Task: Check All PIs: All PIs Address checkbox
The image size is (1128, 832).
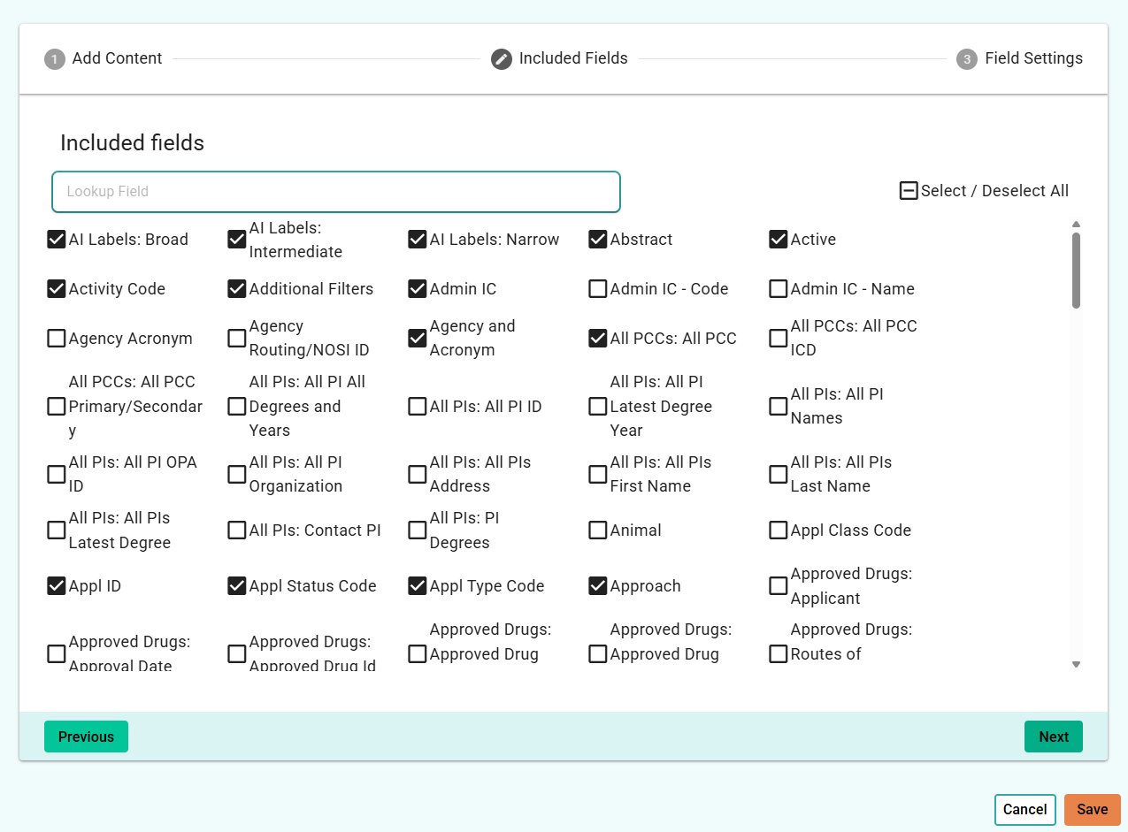Action: pos(418,475)
